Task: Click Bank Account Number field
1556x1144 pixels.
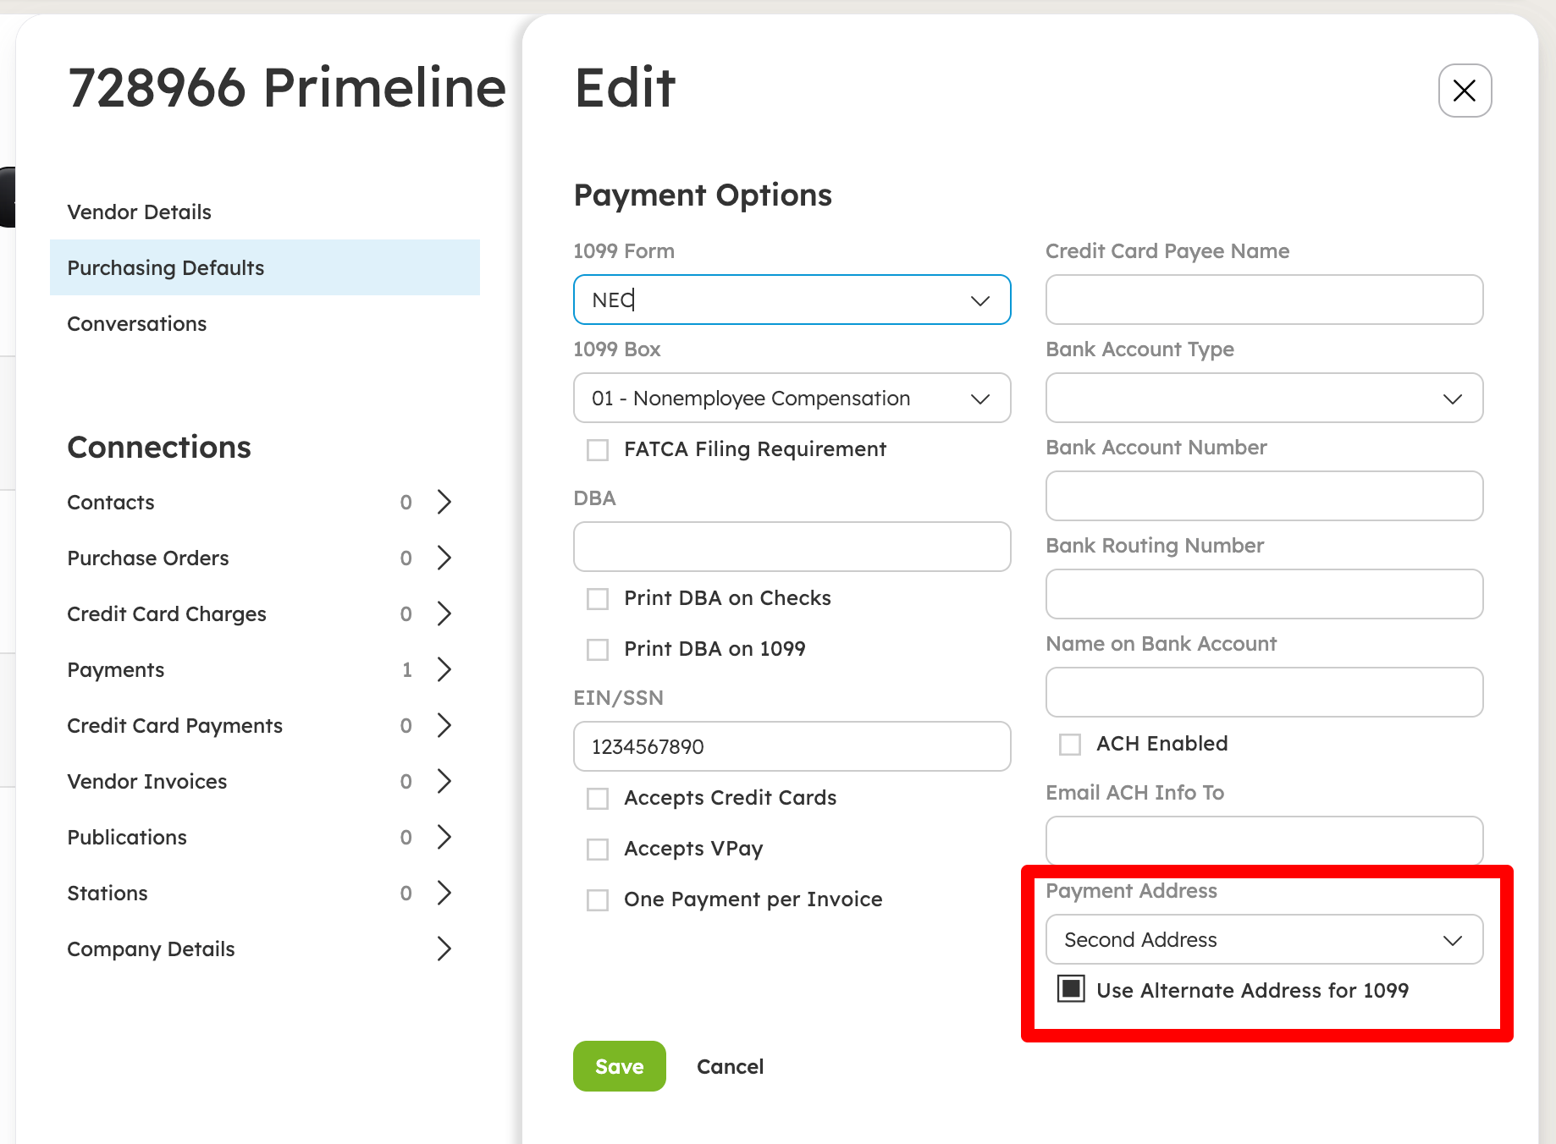Action: click(x=1265, y=496)
